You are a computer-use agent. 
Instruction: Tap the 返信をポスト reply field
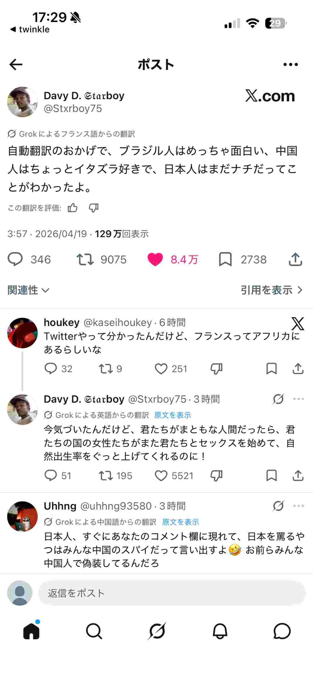pos(171,593)
